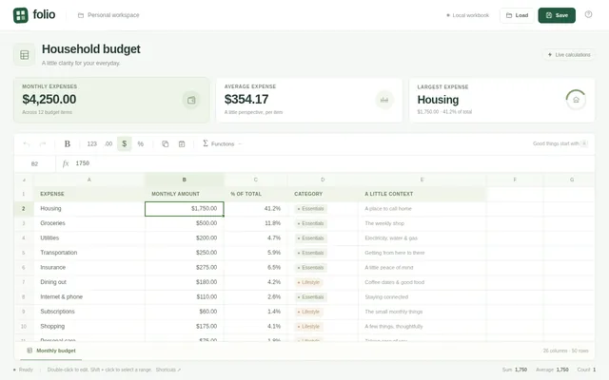Image resolution: width=609 pixels, height=380 pixels.
Task: Select the Housing cell
Action: pyautogui.click(x=89, y=209)
